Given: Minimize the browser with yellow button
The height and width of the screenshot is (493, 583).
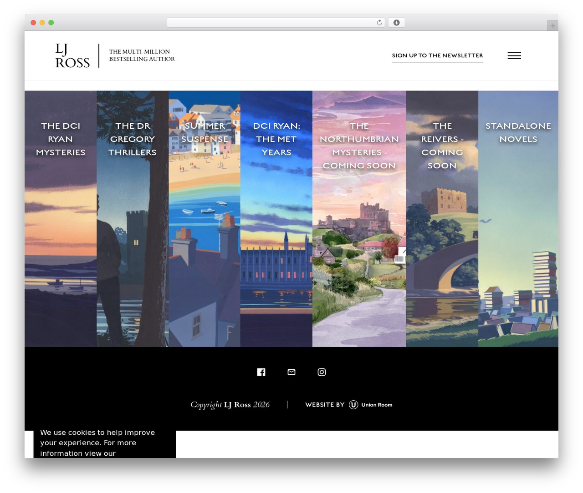Looking at the screenshot, I should tap(42, 23).
